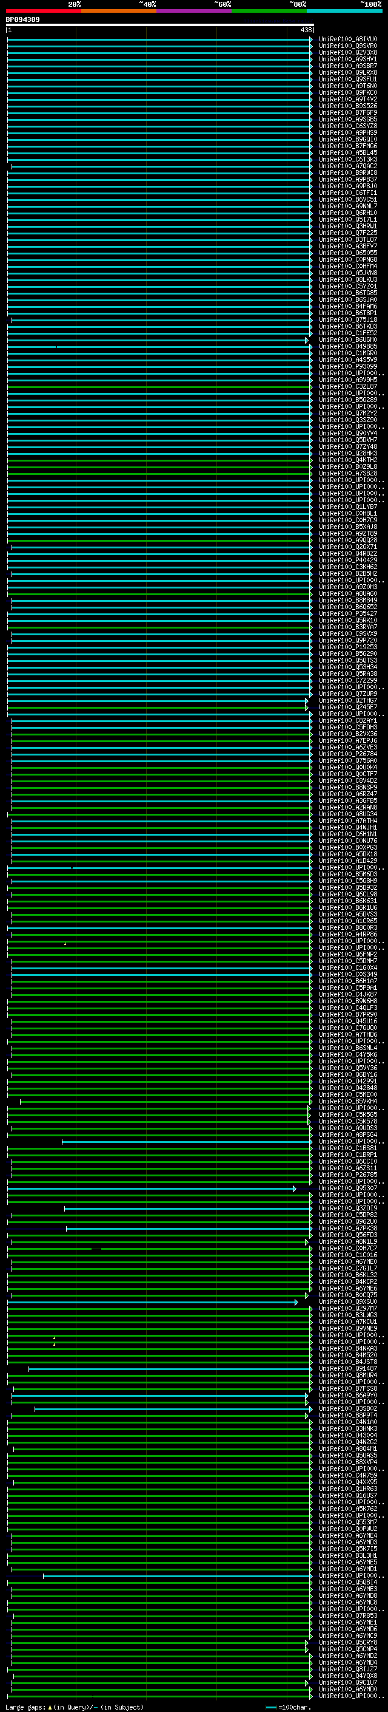
Task: Select the label UniRef100_Q75J18
Action: pyautogui.click(x=347, y=319)
